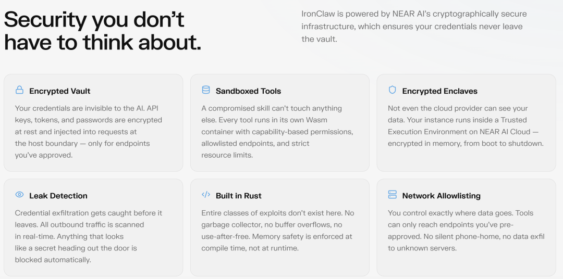Image resolution: width=563 pixels, height=279 pixels.
Task: Click the main headline about security
Action: [102, 31]
